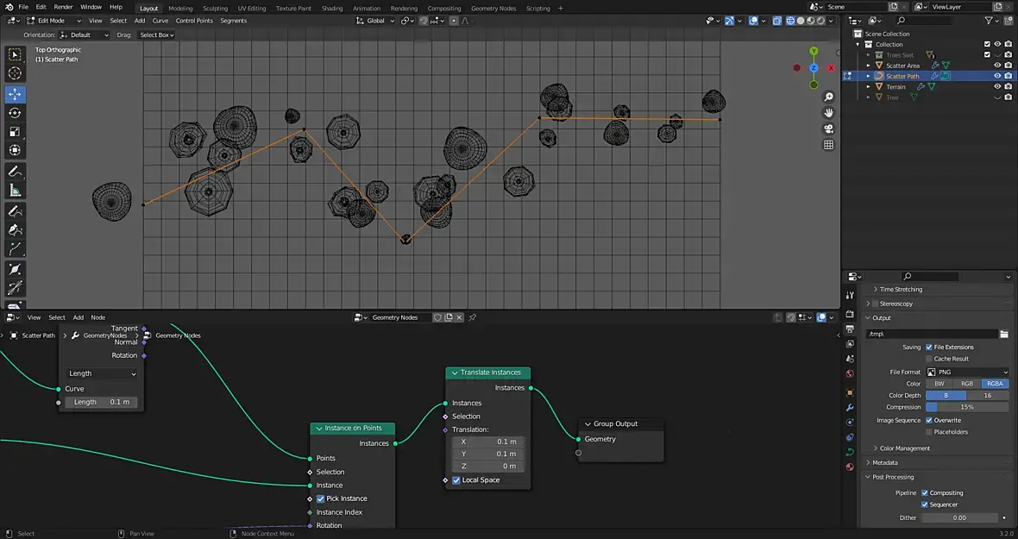Viewport: 1018px width, 539px height.
Task: Enable the Cache Result checkbox
Action: pos(929,359)
